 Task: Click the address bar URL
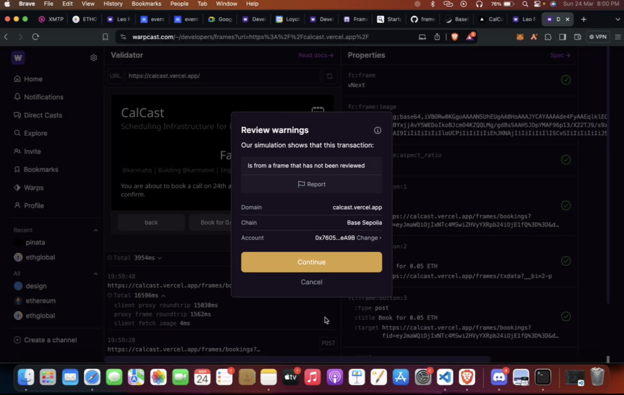pos(250,37)
